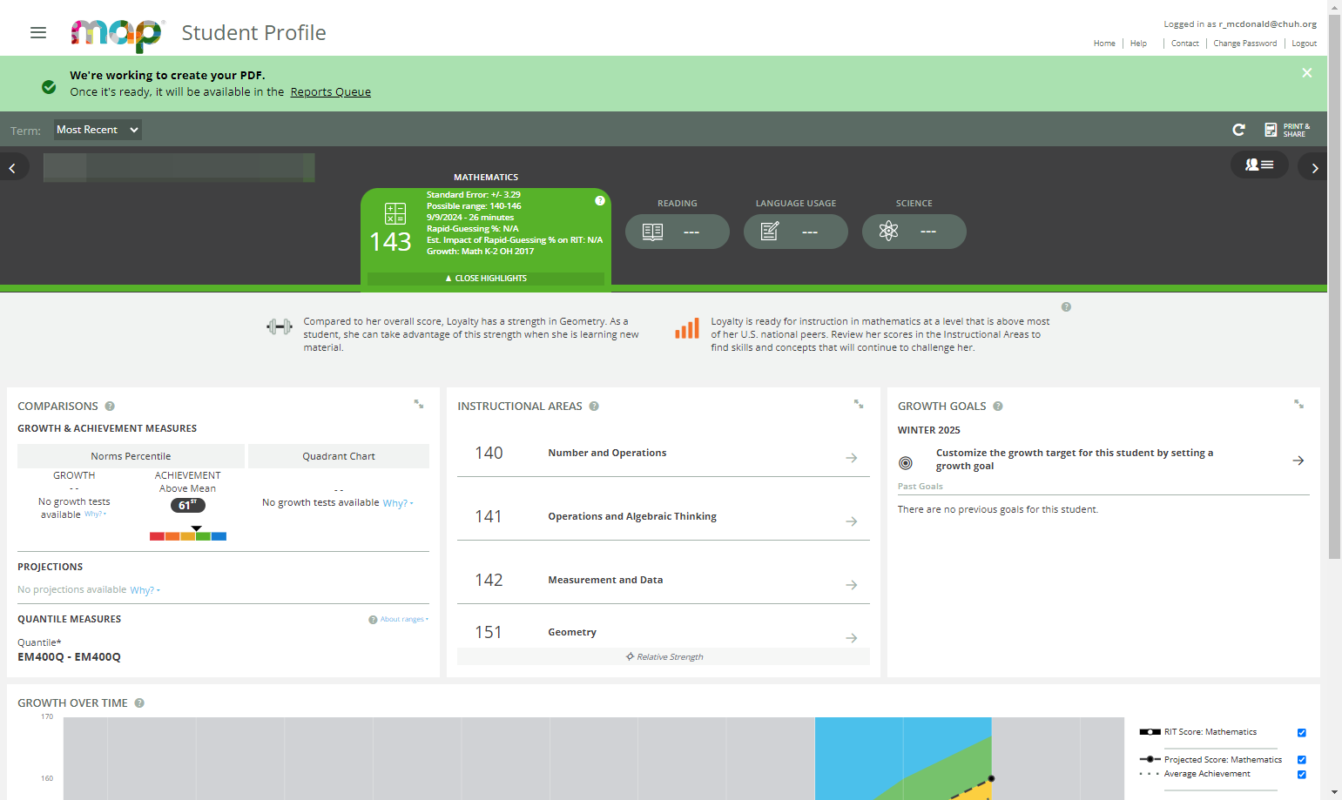Expand the Instructional Areas panel

point(859,404)
